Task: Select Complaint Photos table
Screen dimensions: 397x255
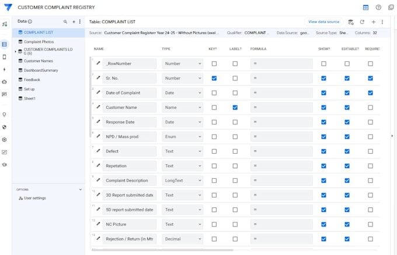Action: click(x=48, y=42)
